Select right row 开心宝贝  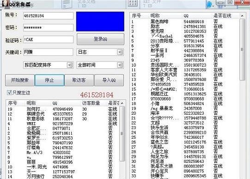(185, 171)
